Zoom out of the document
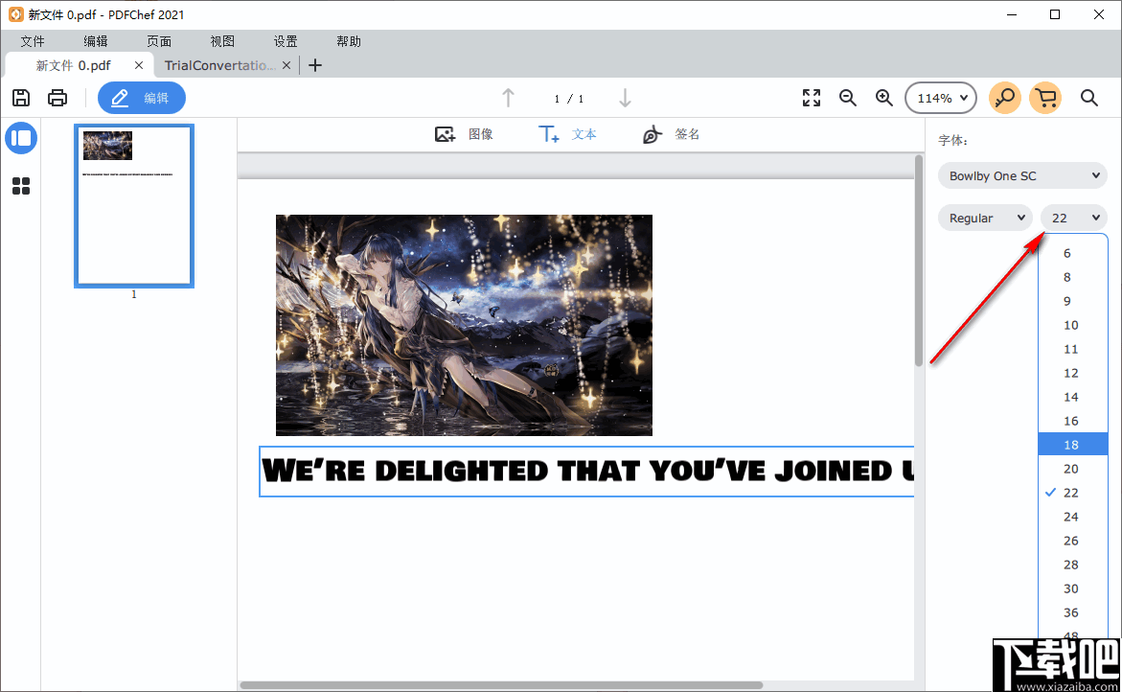This screenshot has height=692, width=1122. point(847,97)
